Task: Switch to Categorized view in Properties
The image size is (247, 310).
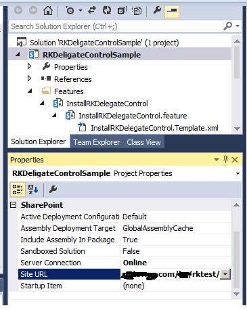Action: point(18,190)
